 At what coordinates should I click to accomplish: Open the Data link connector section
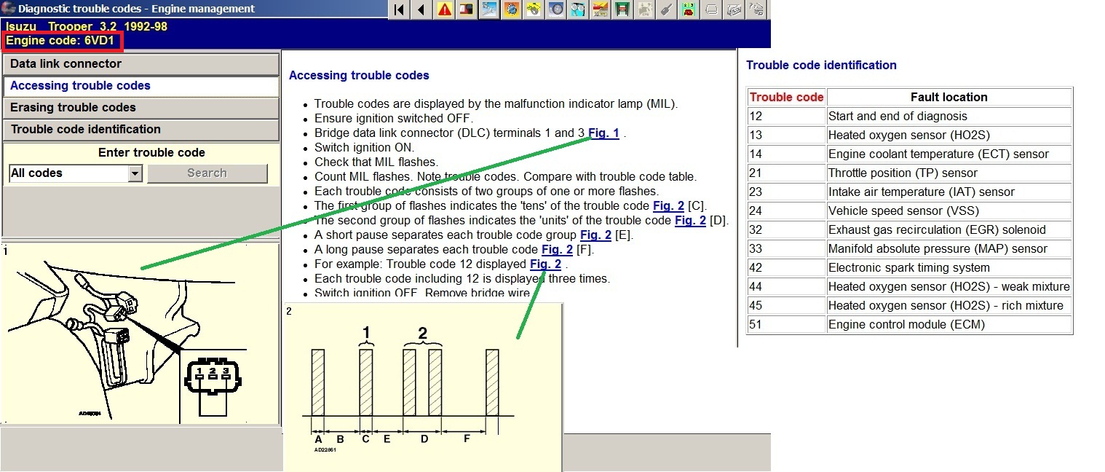tap(140, 64)
